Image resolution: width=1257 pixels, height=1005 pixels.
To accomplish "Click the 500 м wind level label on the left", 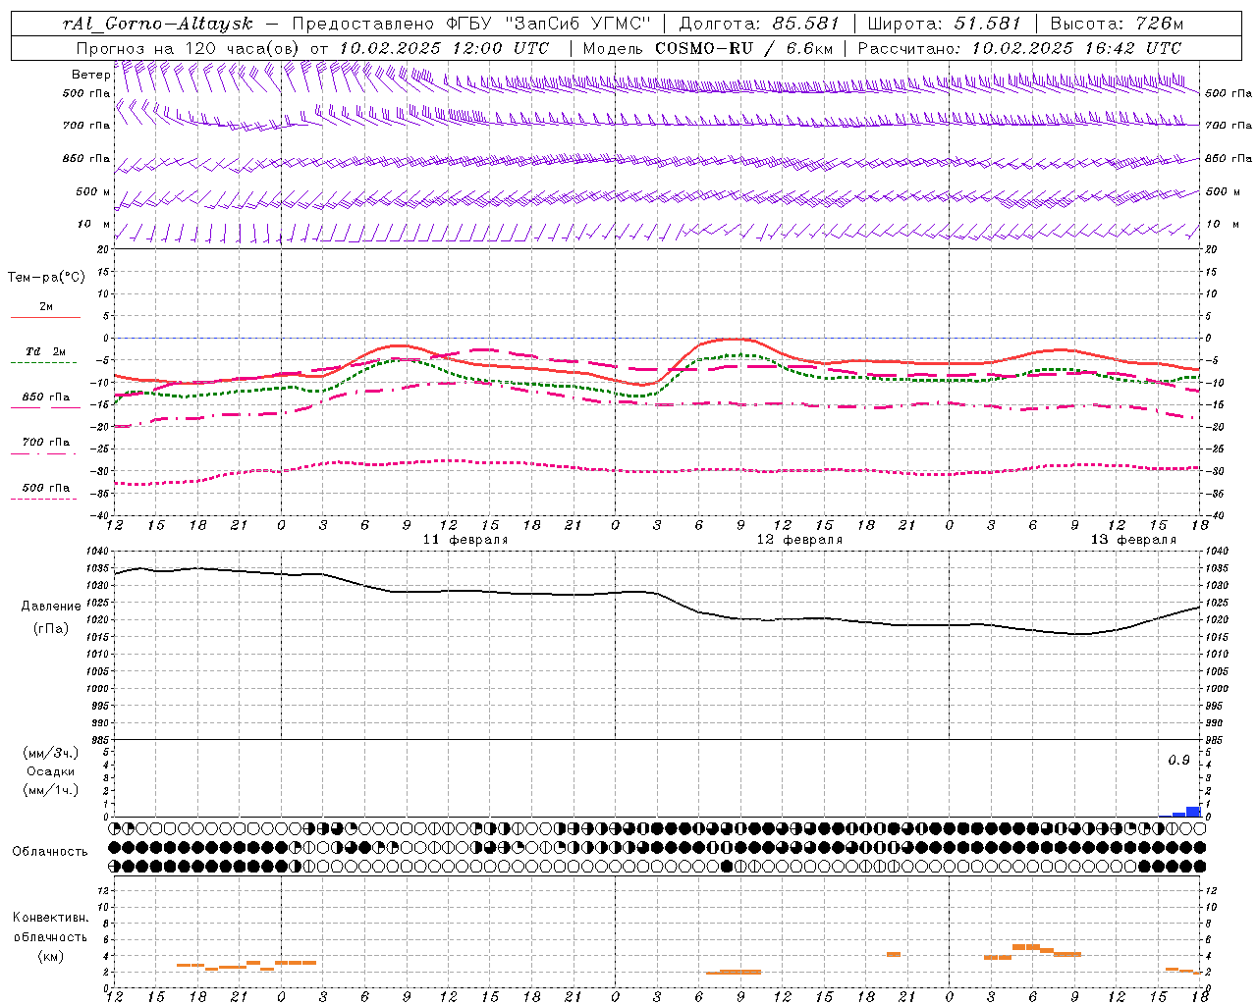I will click(x=93, y=191).
